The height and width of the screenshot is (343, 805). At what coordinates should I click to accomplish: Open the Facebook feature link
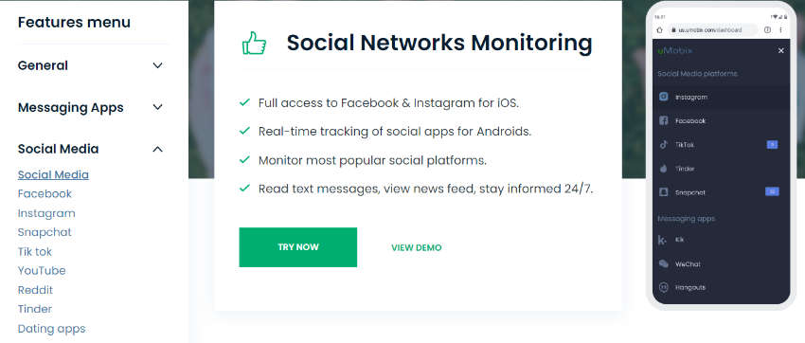[x=45, y=193]
